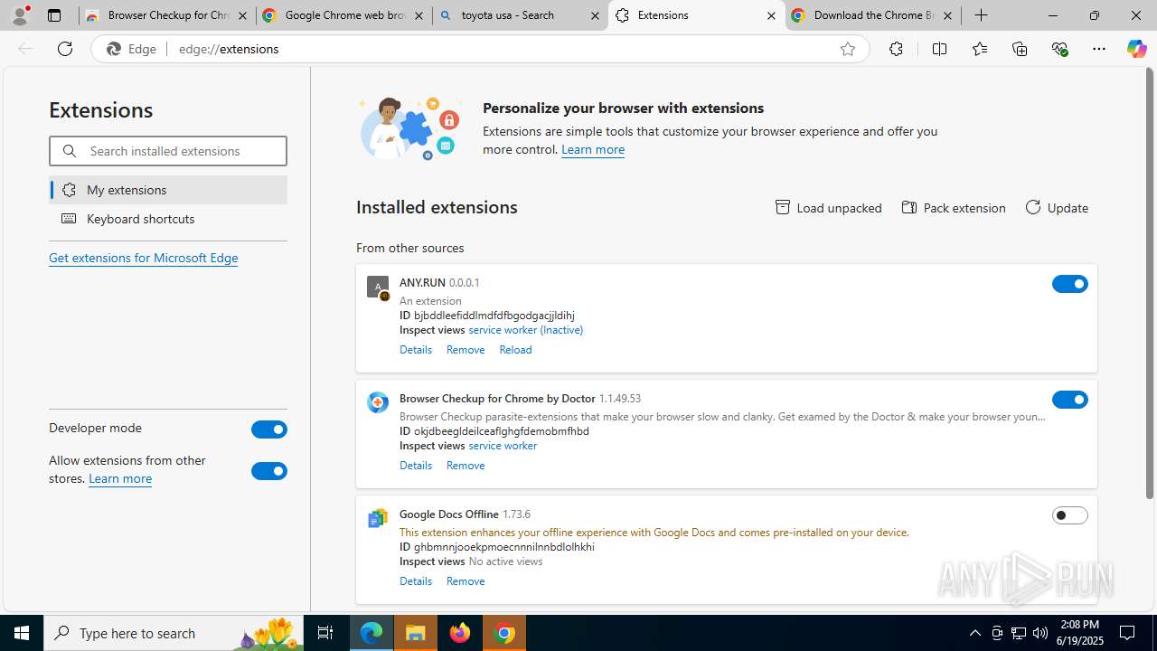
Task: Open File Explorer from taskbar
Action: point(416,633)
